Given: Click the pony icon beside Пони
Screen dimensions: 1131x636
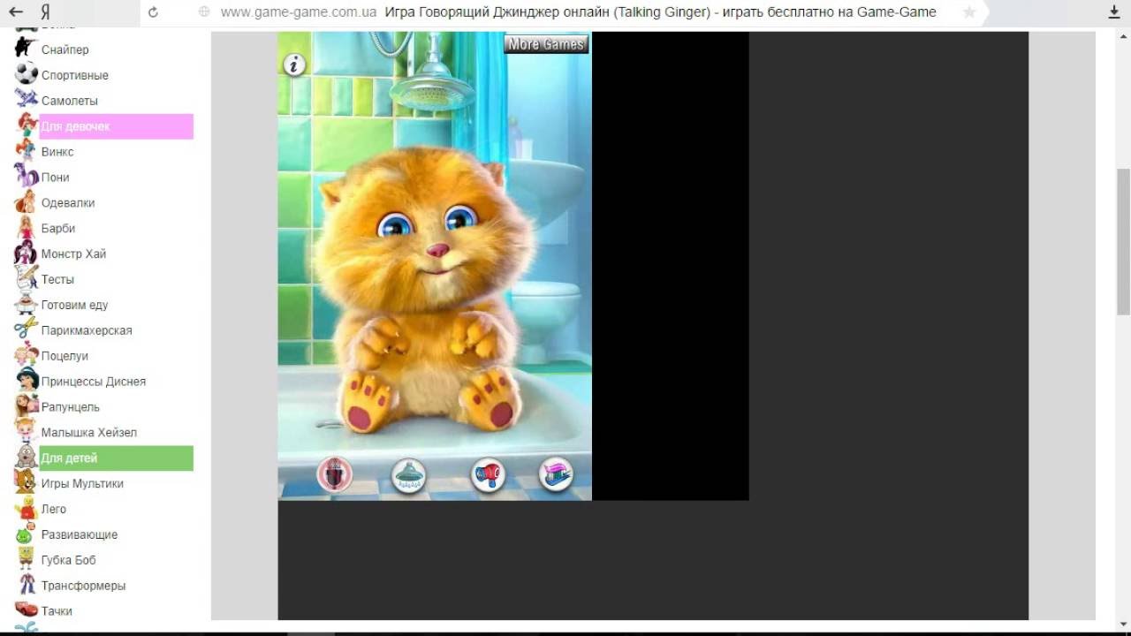Looking at the screenshot, I should pos(27,177).
